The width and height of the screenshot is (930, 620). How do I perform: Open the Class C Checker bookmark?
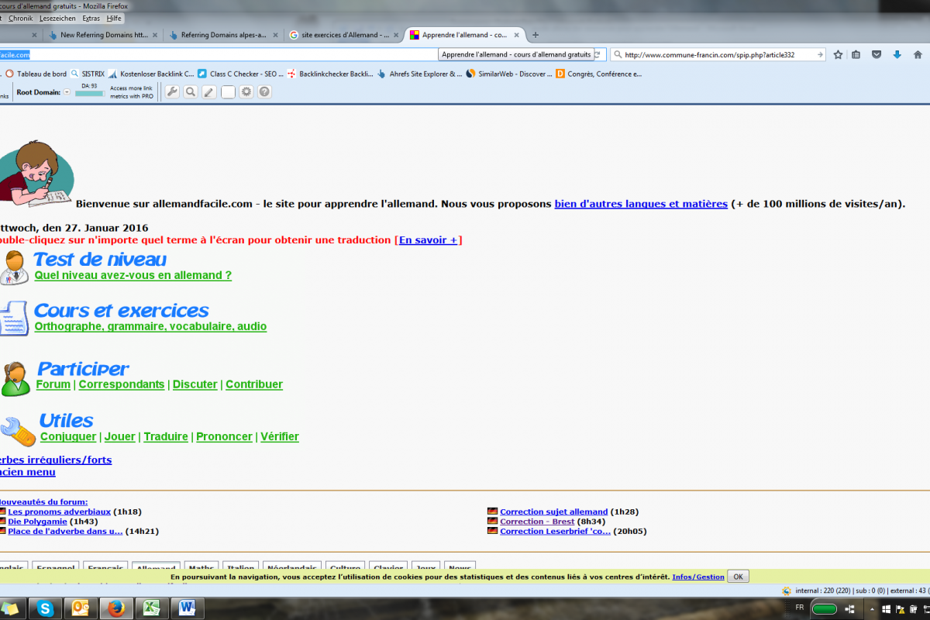tap(241, 74)
